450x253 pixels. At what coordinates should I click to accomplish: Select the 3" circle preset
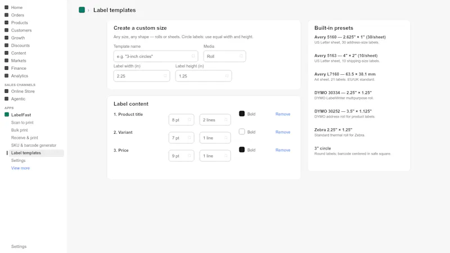click(x=353, y=151)
